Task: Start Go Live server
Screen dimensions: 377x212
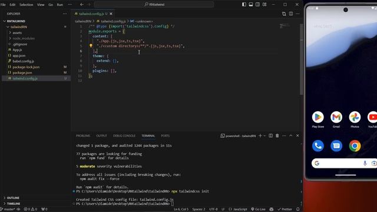Action: (259, 210)
